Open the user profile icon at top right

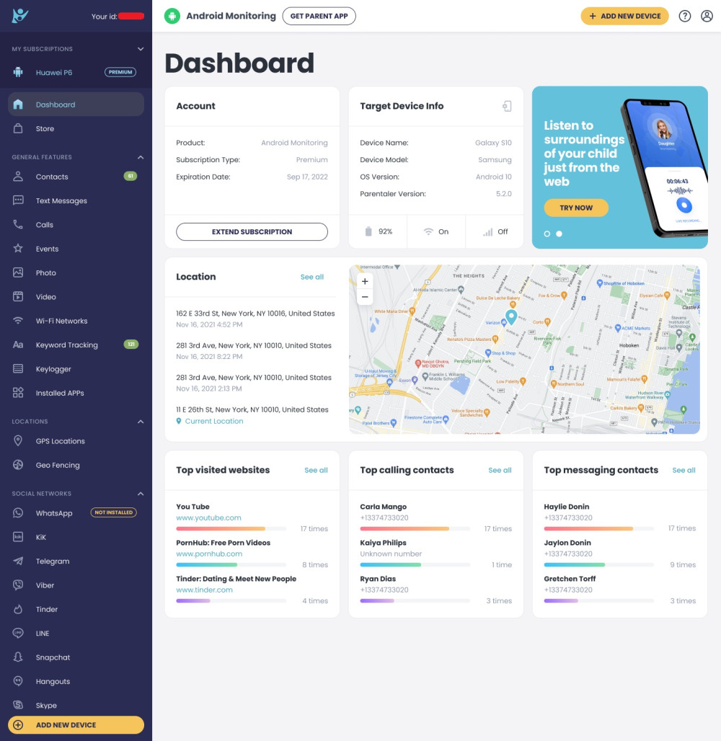click(x=707, y=15)
